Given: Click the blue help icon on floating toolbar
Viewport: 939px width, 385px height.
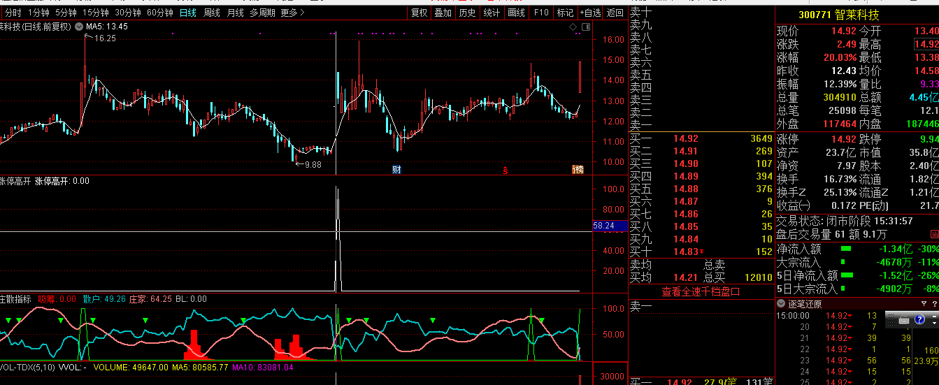Looking at the screenshot, I should (919, 319).
